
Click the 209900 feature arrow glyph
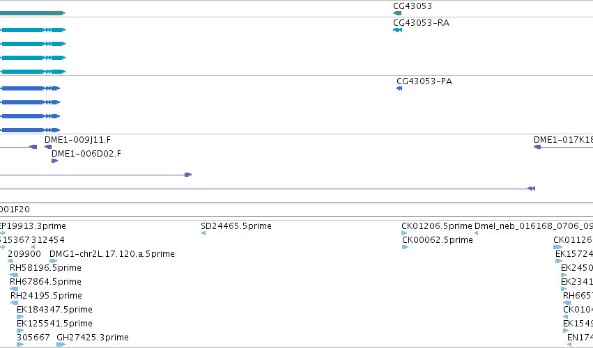pyautogui.click(x=10, y=261)
